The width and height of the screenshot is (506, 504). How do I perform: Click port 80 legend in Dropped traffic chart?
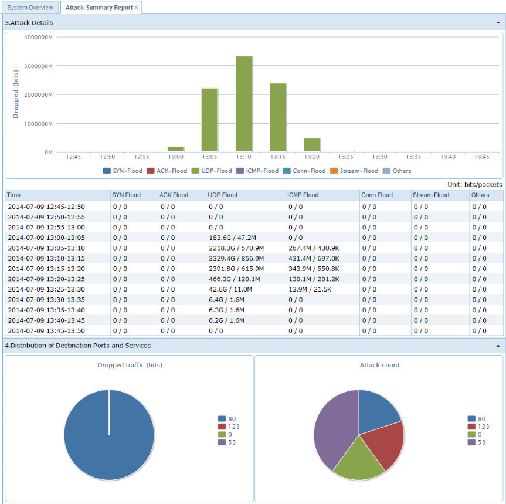point(229,419)
